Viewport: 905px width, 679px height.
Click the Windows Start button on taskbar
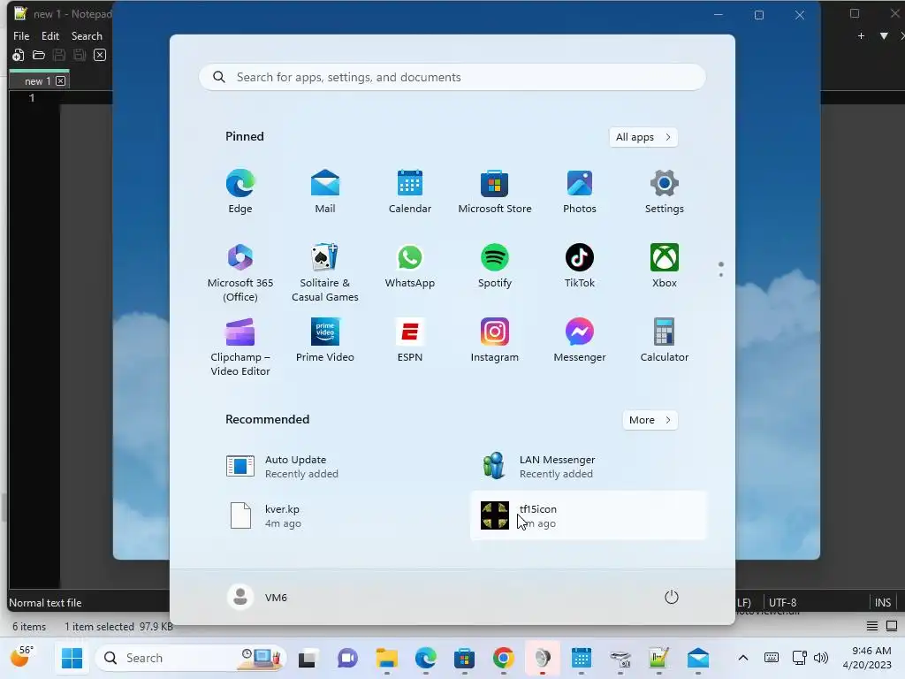[72, 658]
